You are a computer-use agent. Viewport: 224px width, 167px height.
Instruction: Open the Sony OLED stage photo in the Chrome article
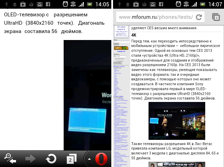[x=177, y=121]
